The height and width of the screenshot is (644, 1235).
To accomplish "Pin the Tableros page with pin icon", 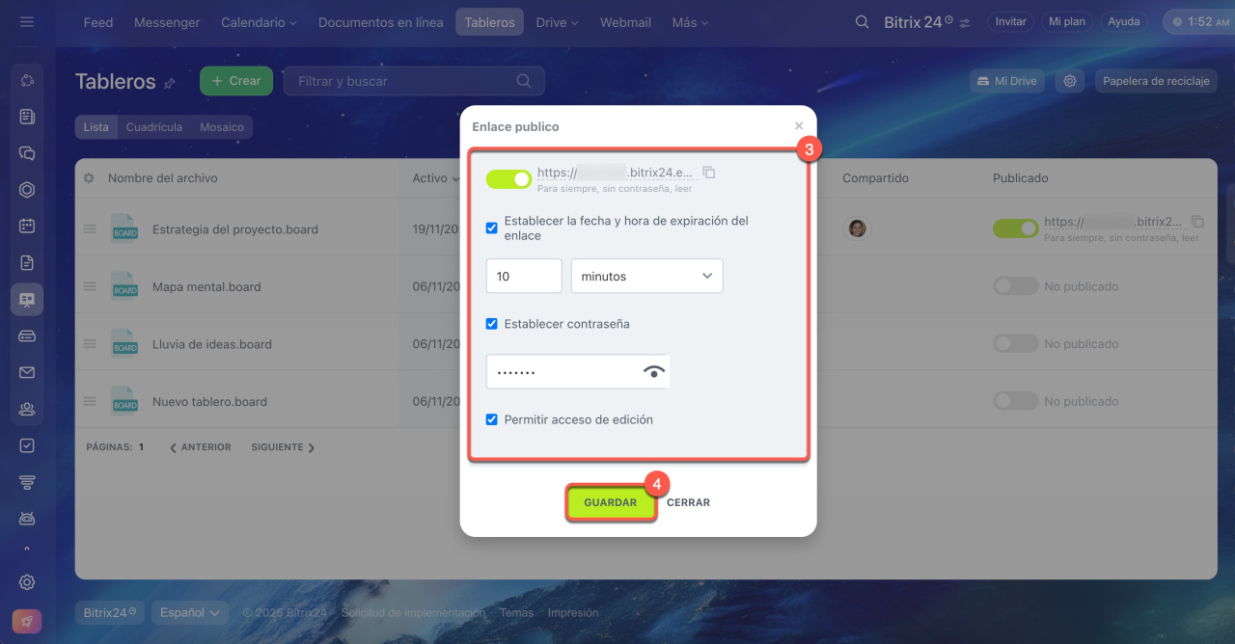I will 170,83.
